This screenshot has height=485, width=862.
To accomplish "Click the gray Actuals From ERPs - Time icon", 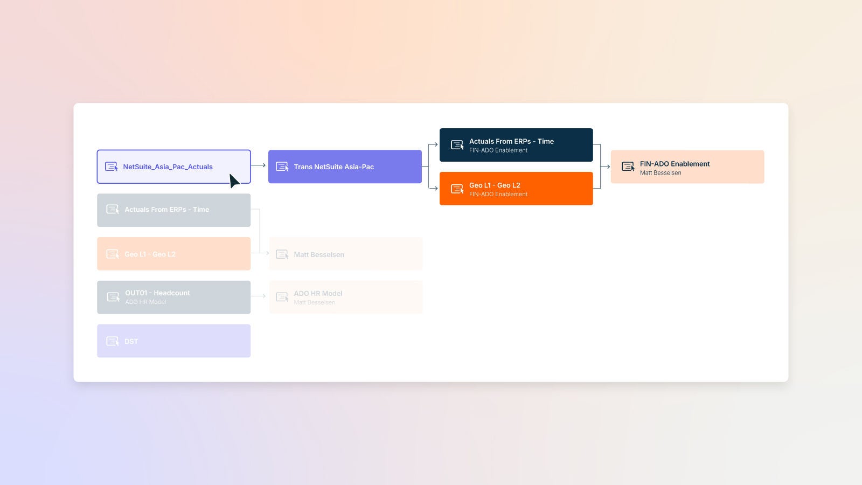I will tap(113, 210).
